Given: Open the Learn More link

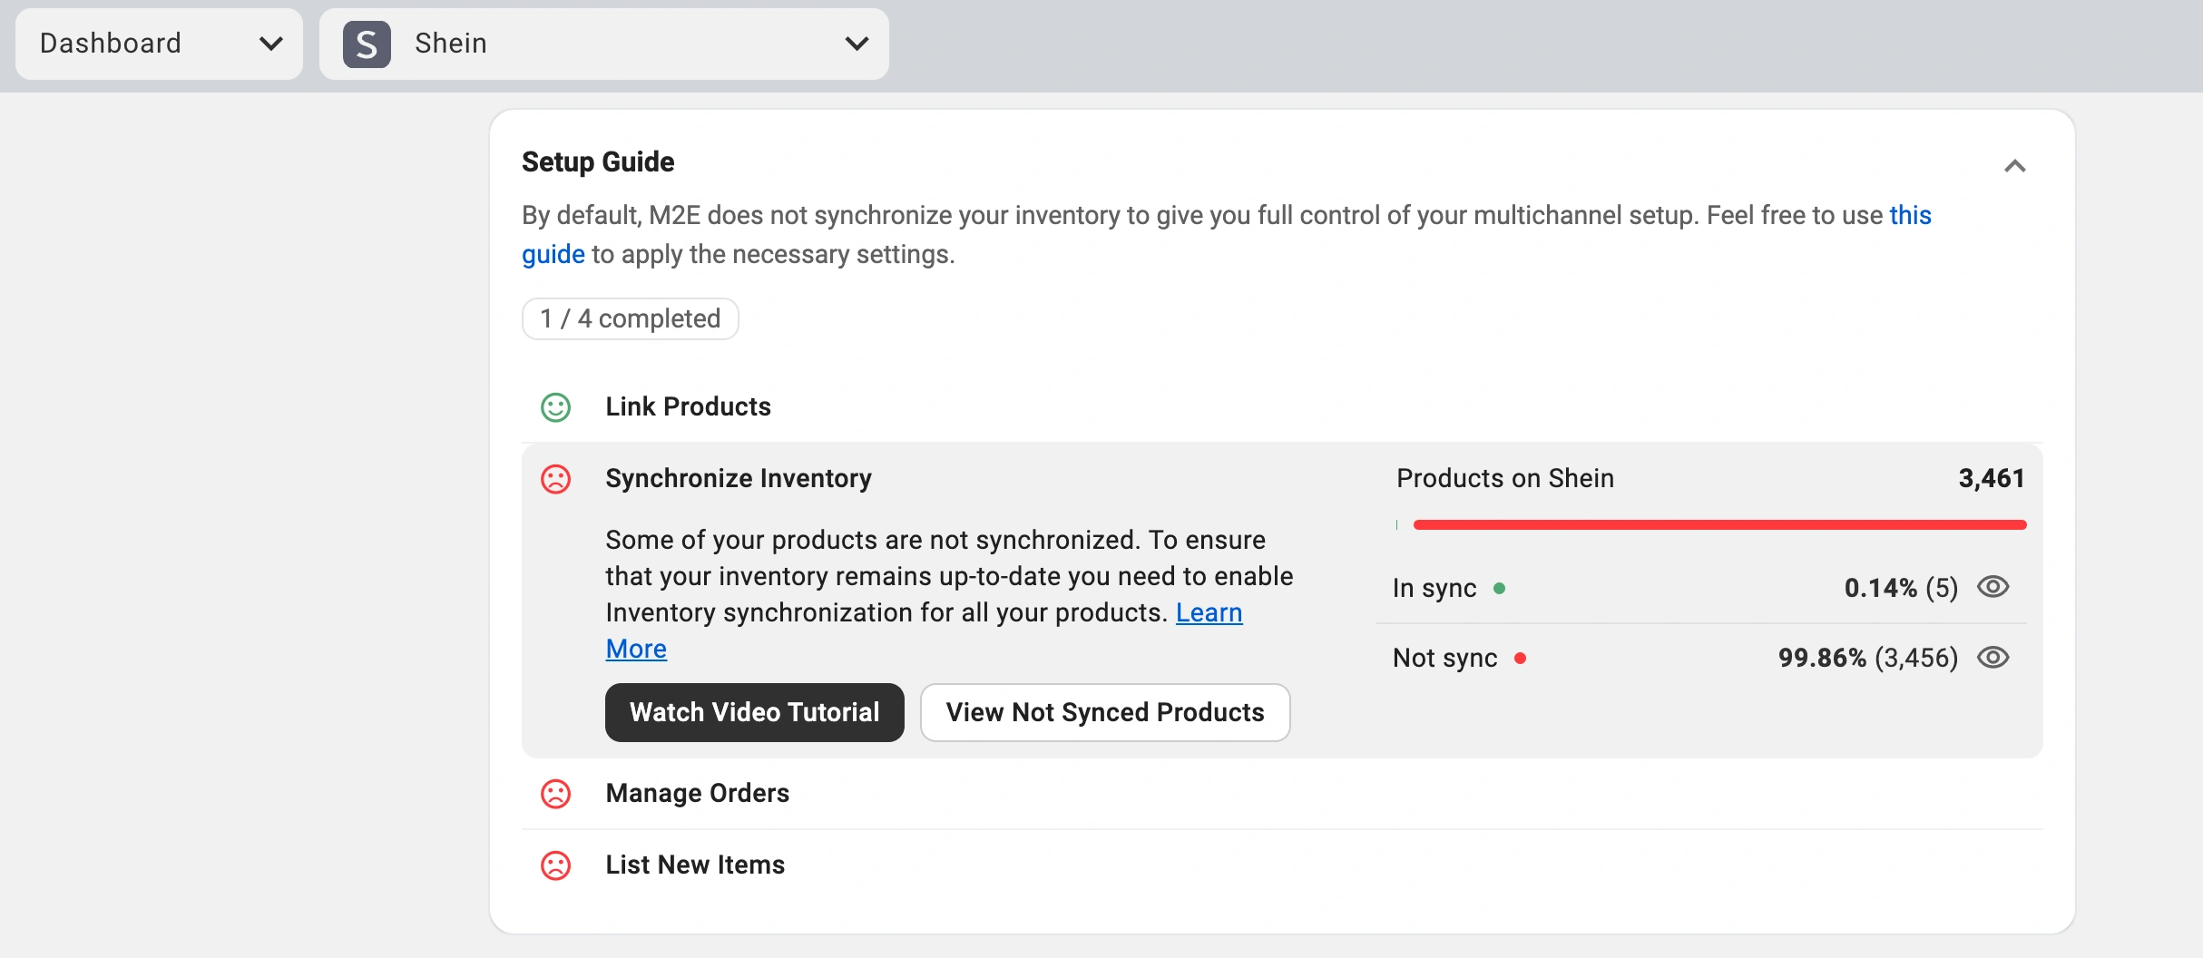Looking at the screenshot, I should tap(1208, 613).
